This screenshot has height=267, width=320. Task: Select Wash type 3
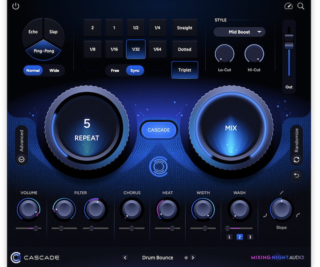click(250, 237)
